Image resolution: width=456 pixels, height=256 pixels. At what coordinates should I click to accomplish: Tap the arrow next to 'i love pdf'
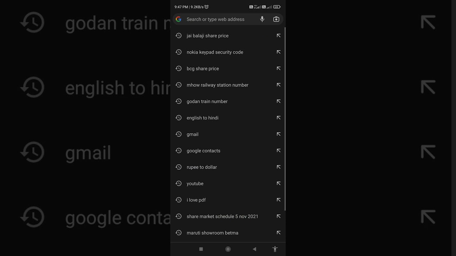pos(279,200)
